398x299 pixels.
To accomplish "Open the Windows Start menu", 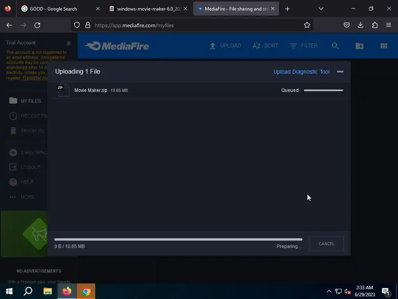I will [x=9, y=291].
